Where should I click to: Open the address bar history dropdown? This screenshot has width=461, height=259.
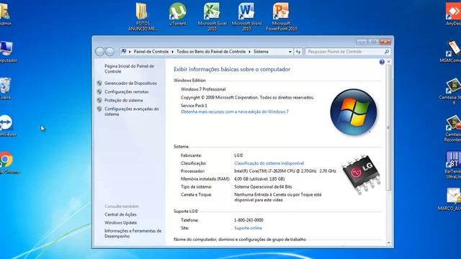pos(290,52)
